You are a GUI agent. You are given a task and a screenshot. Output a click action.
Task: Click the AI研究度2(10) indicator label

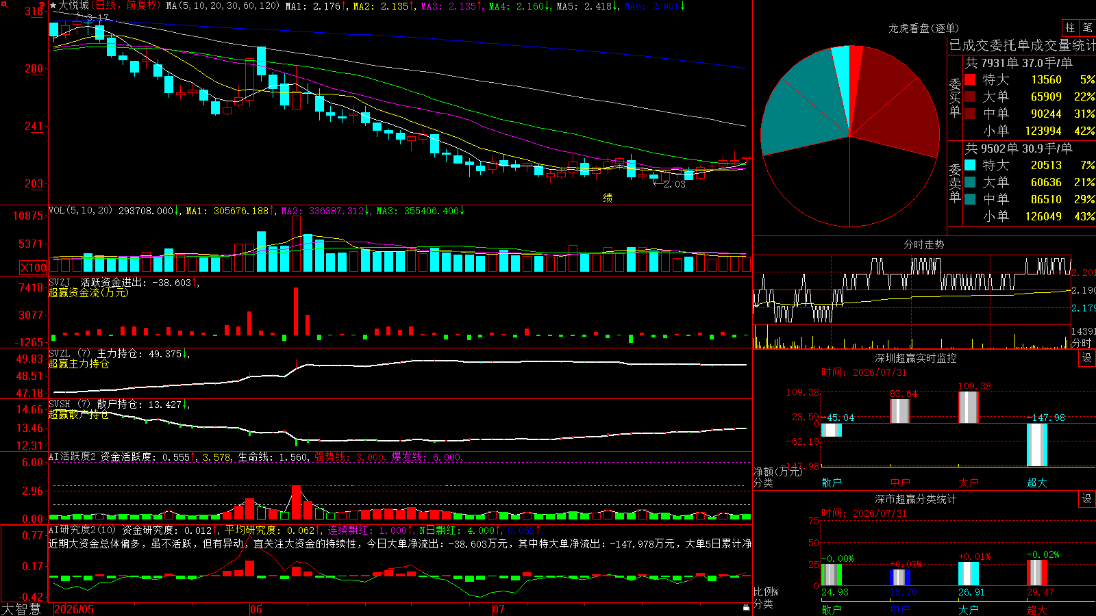click(x=82, y=530)
